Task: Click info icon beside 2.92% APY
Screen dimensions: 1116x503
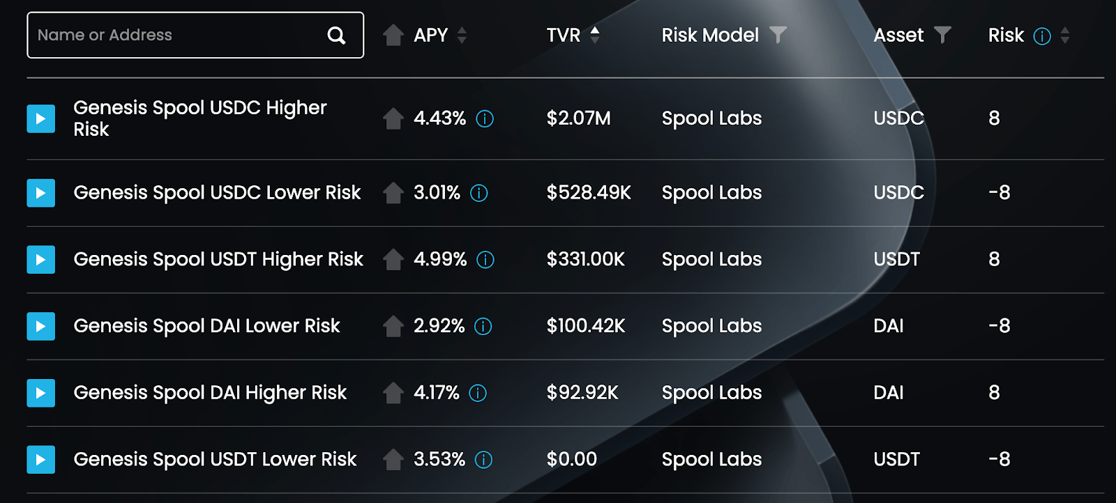Action: click(483, 326)
